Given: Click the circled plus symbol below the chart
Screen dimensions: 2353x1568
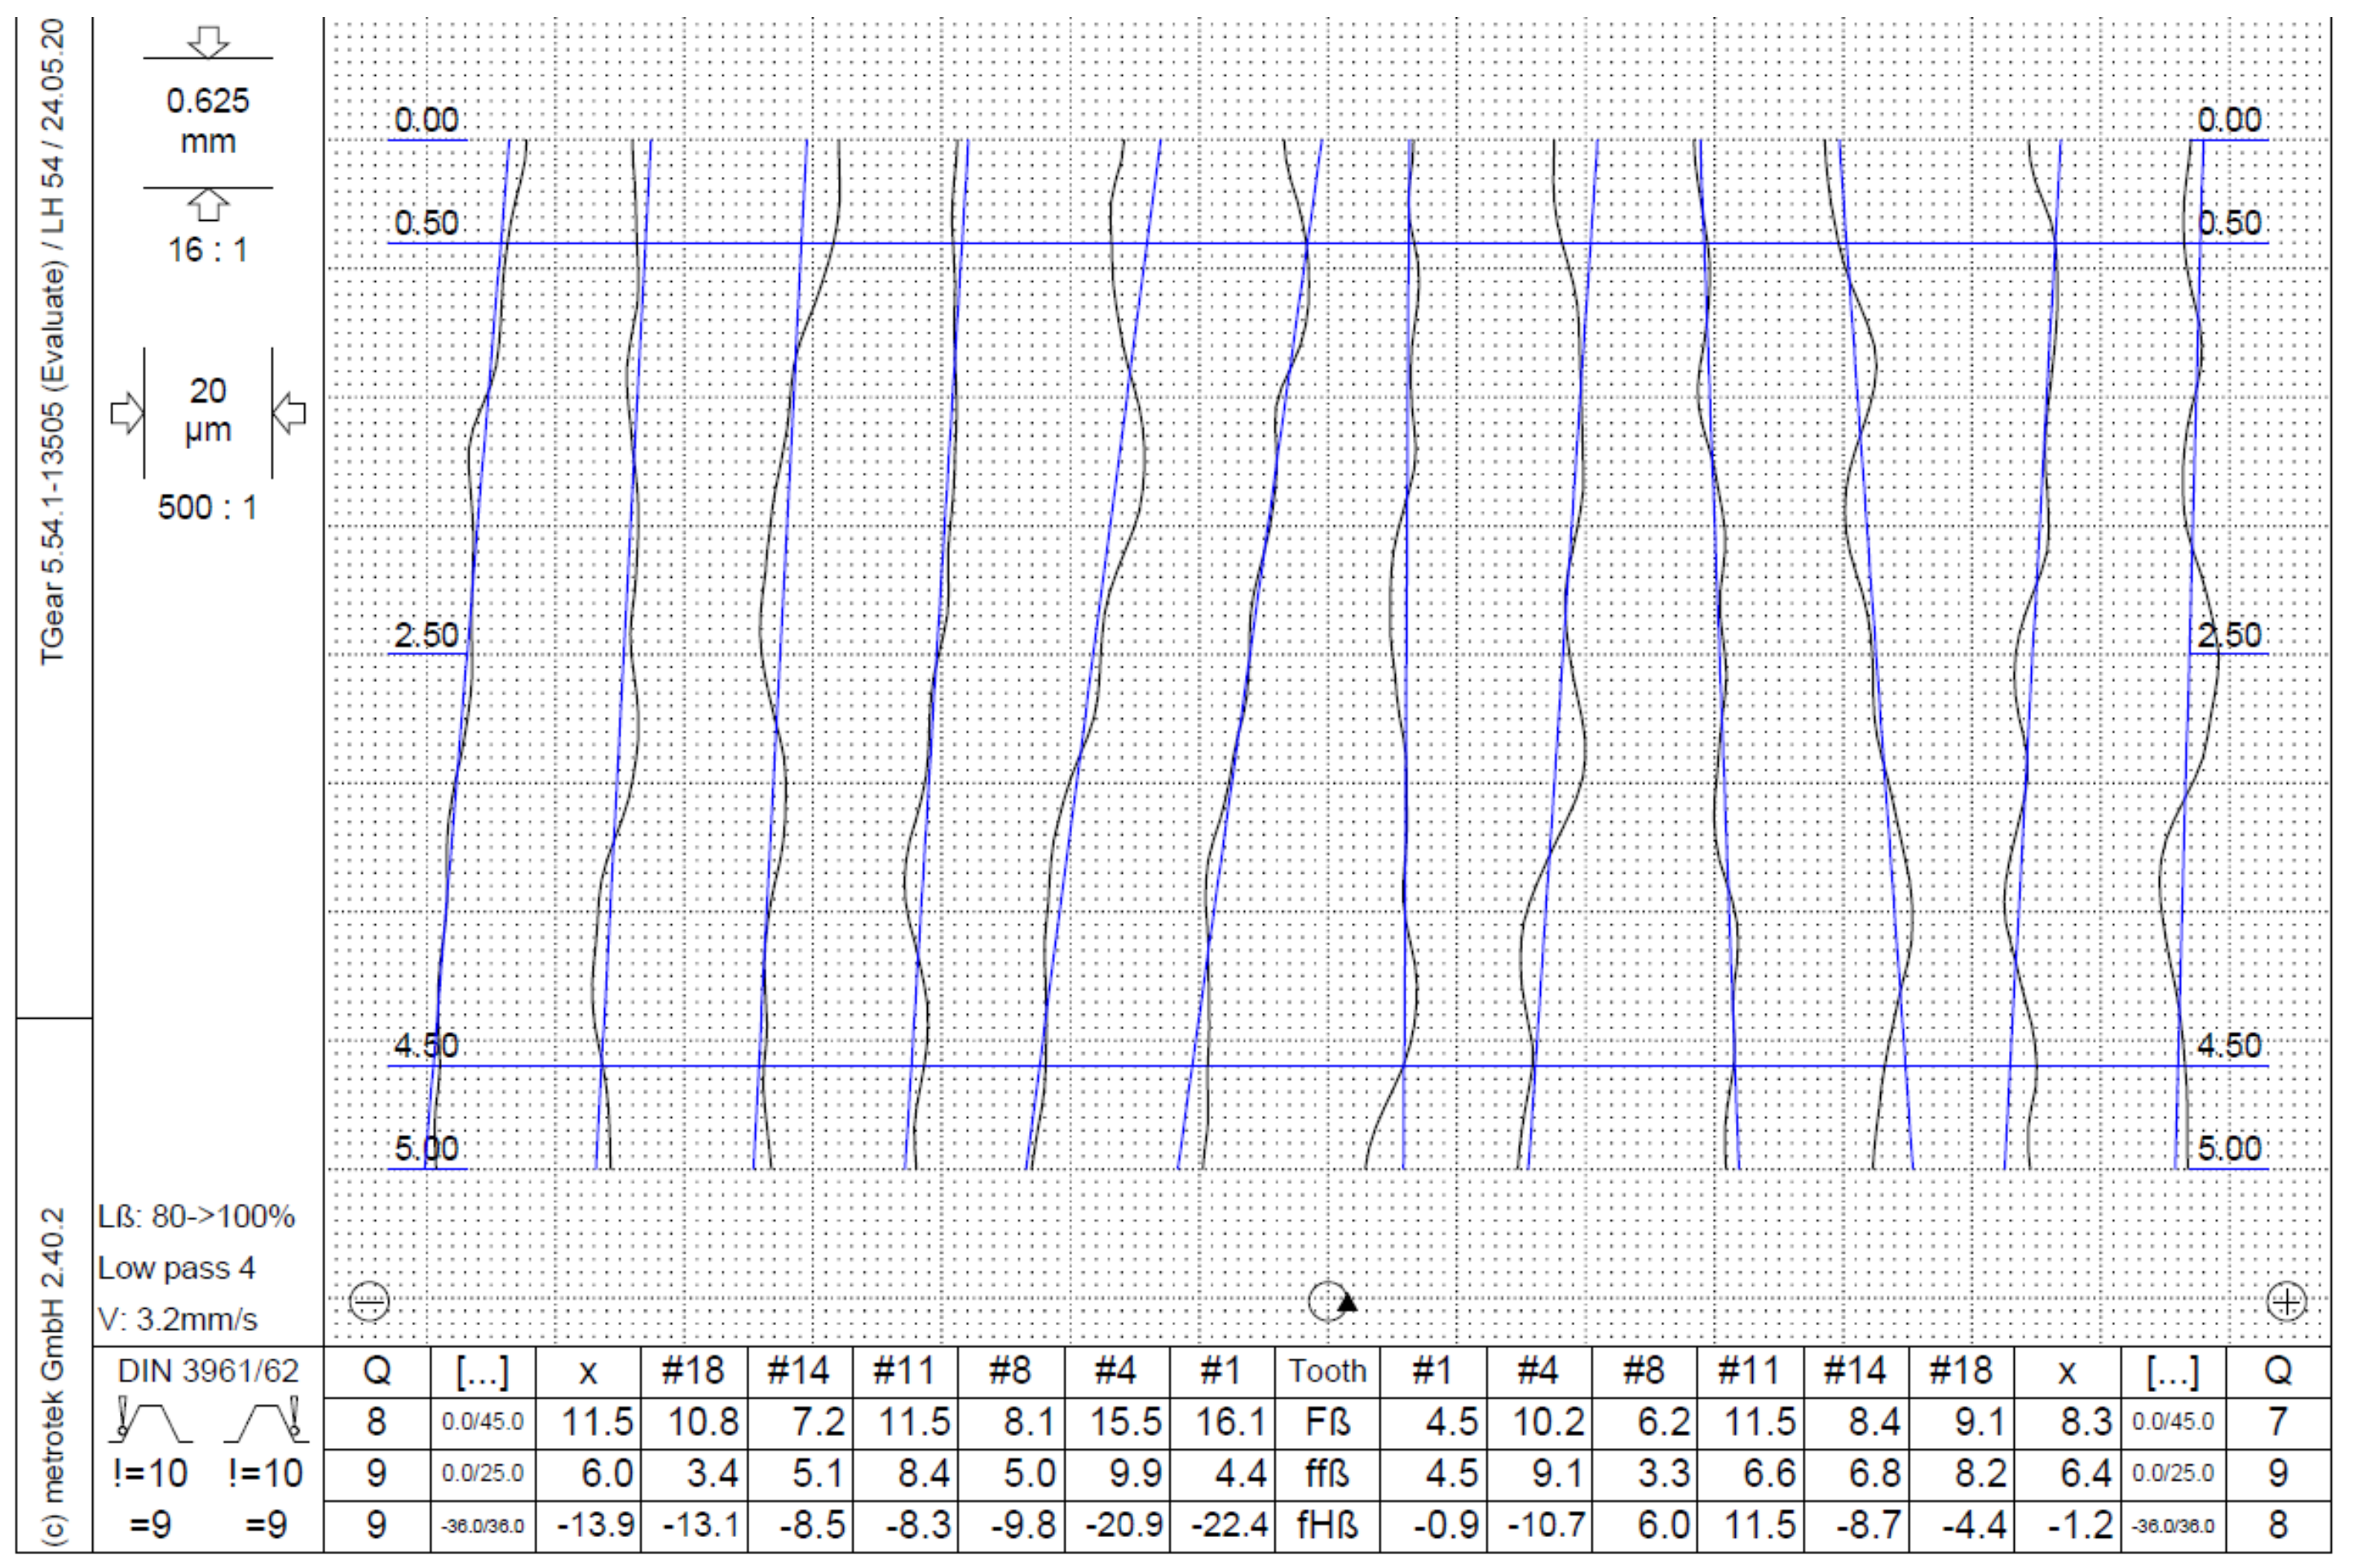Looking at the screenshot, I should (x=2286, y=1302).
